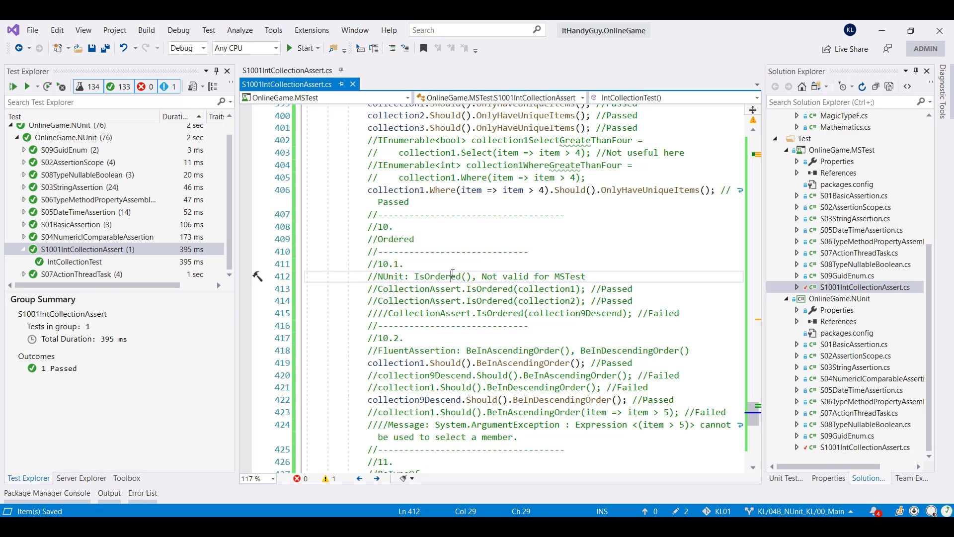954x537 pixels.
Task: Toggle the warnings filter showing 1
Action: (x=168, y=87)
